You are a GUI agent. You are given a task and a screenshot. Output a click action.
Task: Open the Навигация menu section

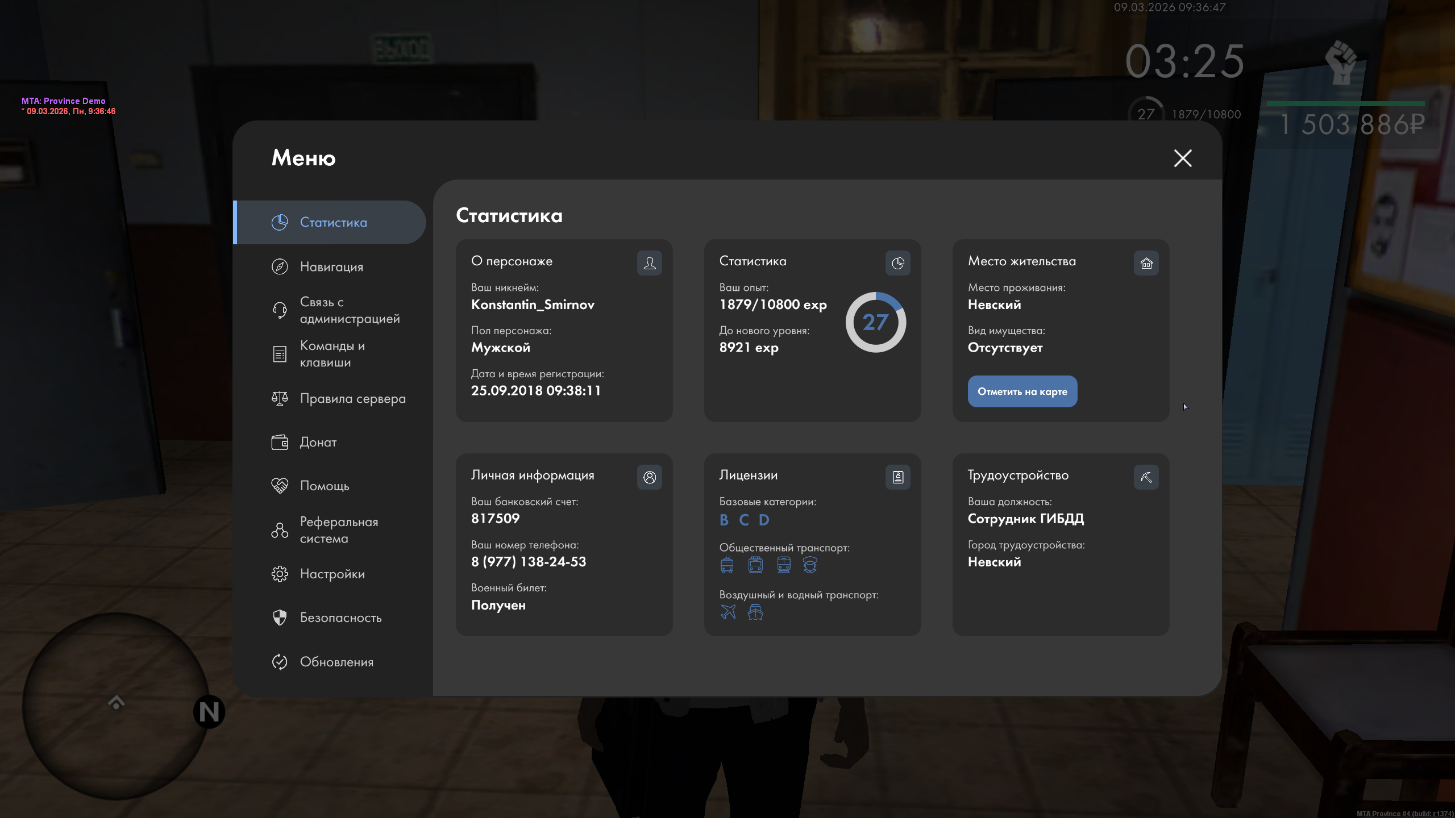coord(331,266)
